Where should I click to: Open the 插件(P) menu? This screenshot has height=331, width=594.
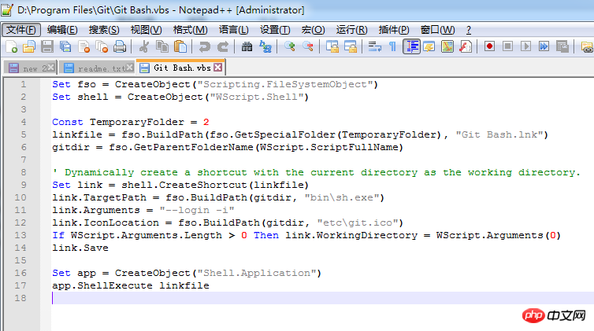point(394,30)
